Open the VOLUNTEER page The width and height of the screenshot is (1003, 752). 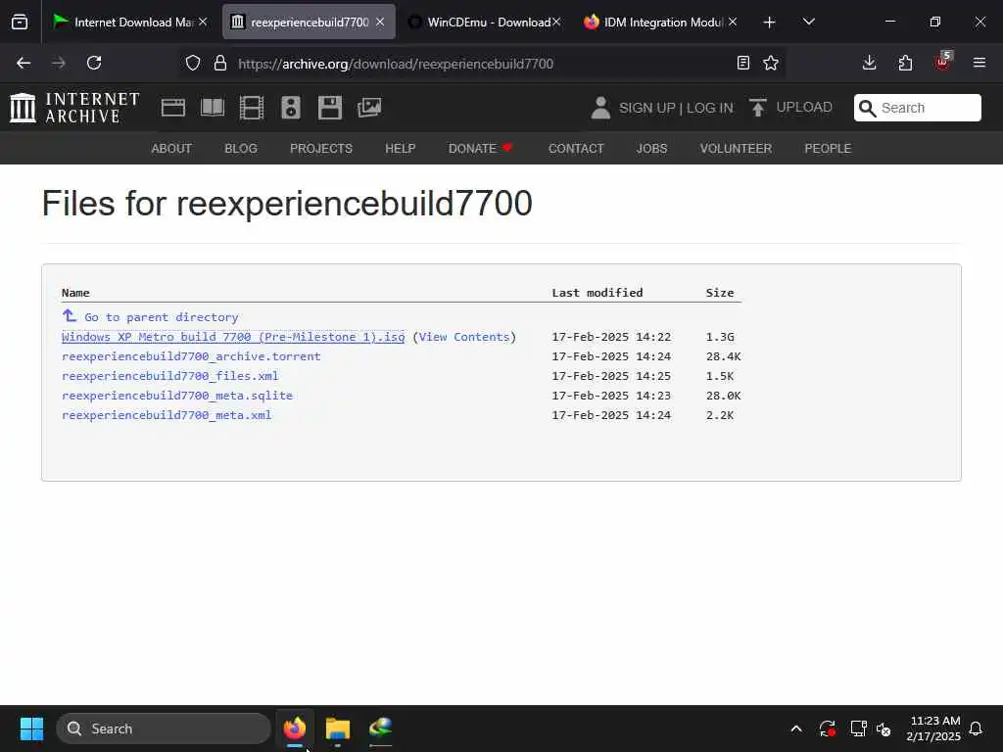coord(736,149)
